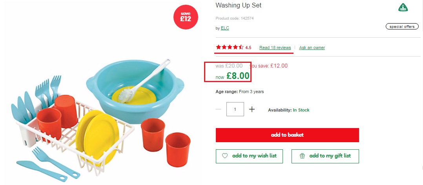Click the now £8.00 price
423x185 pixels.
point(237,76)
